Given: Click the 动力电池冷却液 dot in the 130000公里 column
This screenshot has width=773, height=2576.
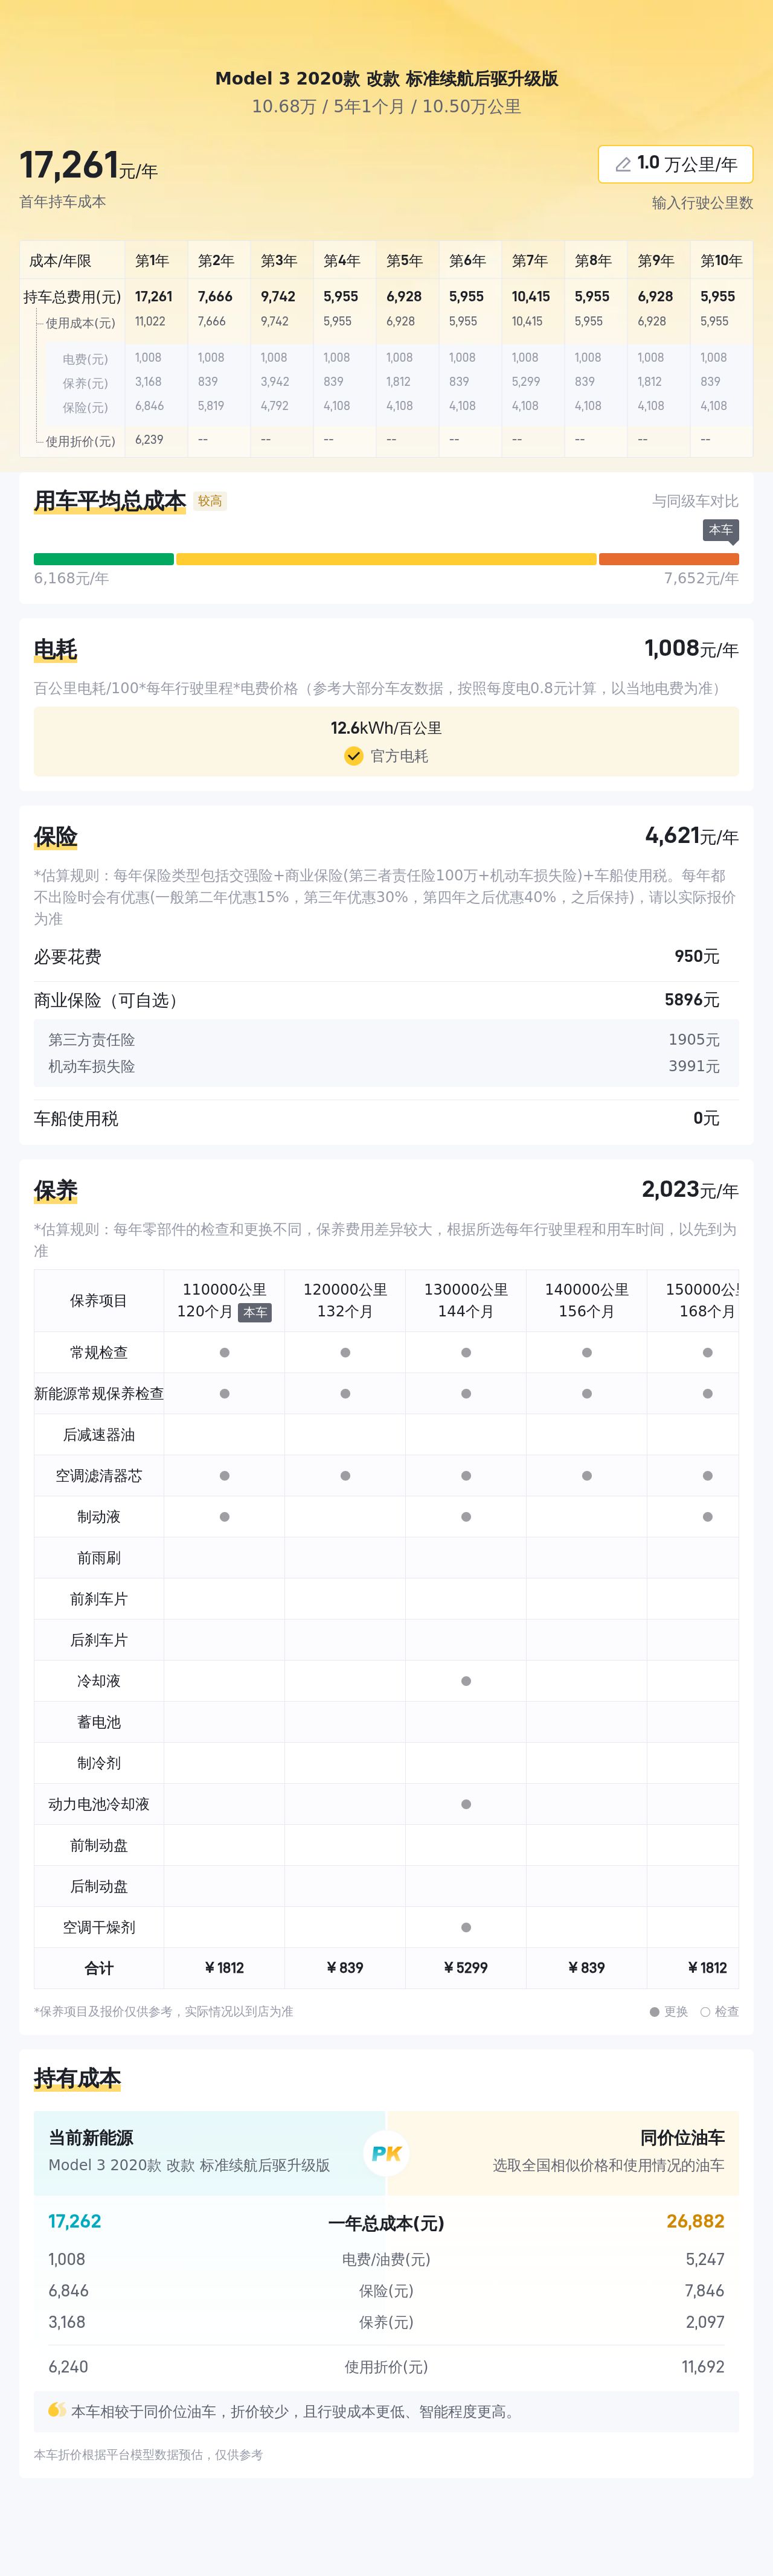Looking at the screenshot, I should coord(466,1804).
